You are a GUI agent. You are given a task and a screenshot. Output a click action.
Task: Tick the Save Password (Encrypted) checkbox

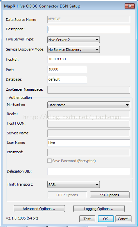click(49, 161)
